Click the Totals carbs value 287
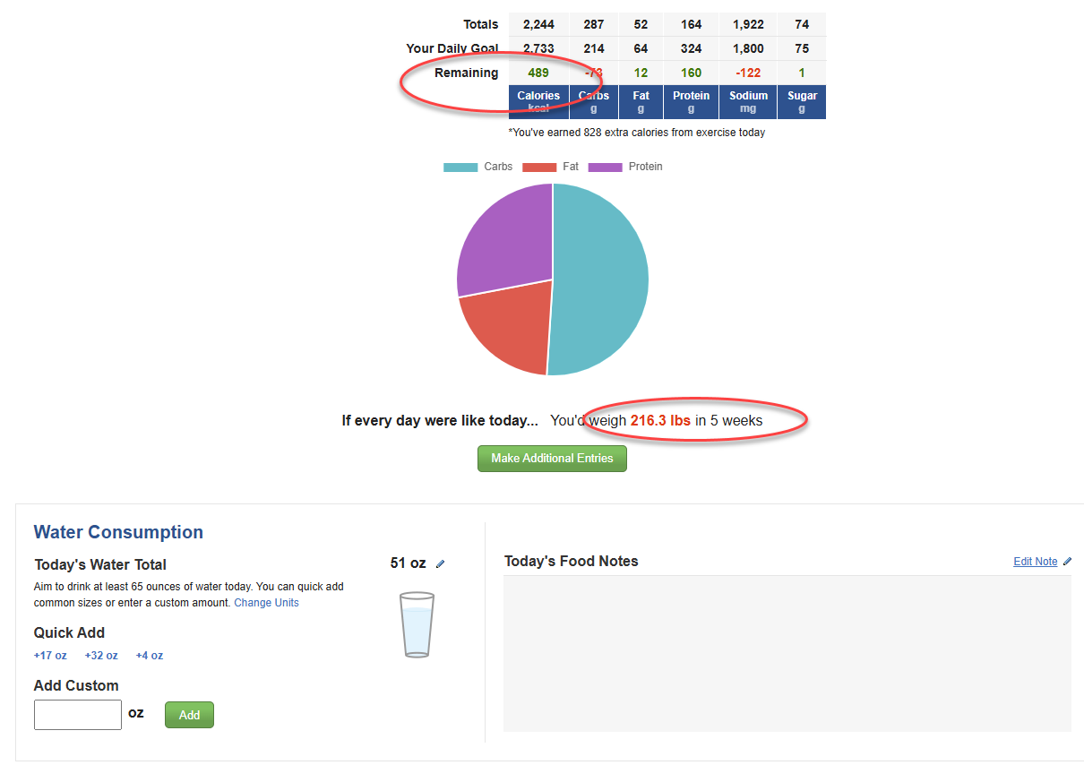Image resolution: width=1084 pixels, height=765 pixels. coord(594,24)
